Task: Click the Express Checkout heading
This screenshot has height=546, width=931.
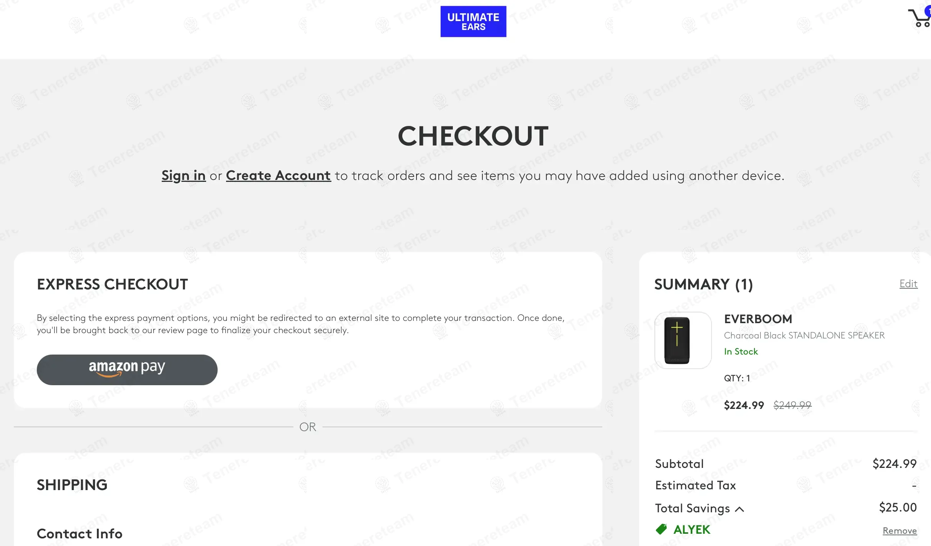Action: pos(112,284)
